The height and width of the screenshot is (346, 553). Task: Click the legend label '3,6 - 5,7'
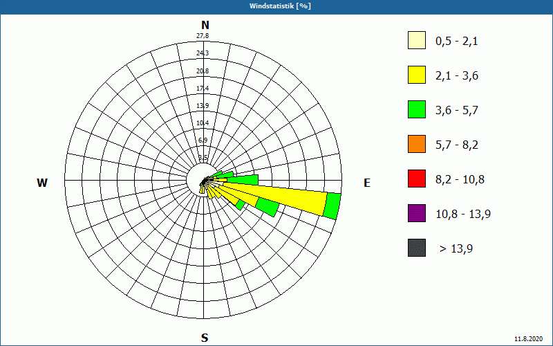[x=457, y=111]
